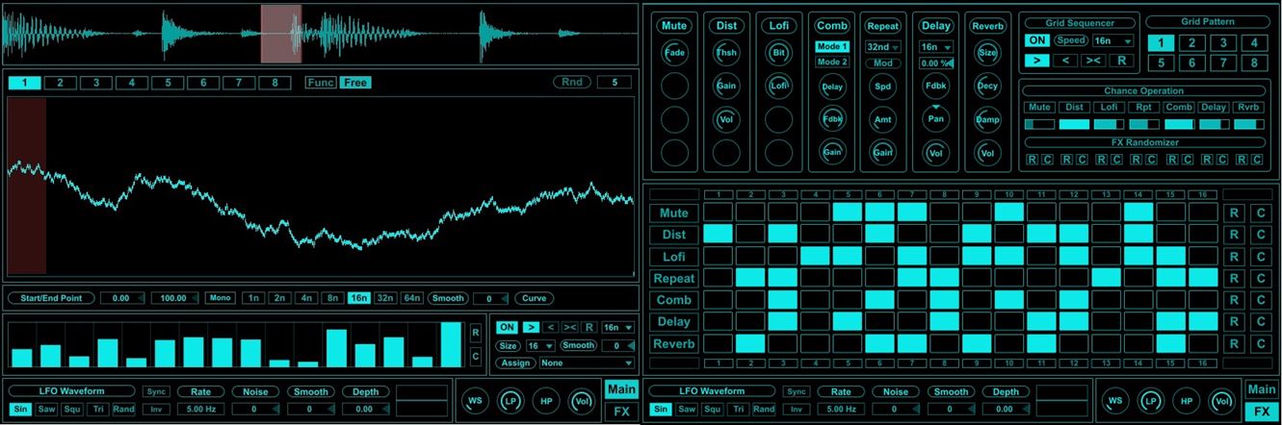Adjust the Fade knob in Mute section

tap(674, 53)
